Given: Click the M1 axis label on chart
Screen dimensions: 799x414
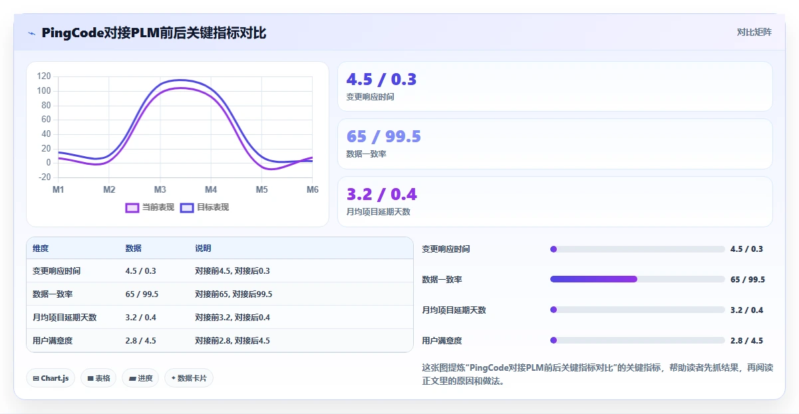Looking at the screenshot, I should (59, 190).
